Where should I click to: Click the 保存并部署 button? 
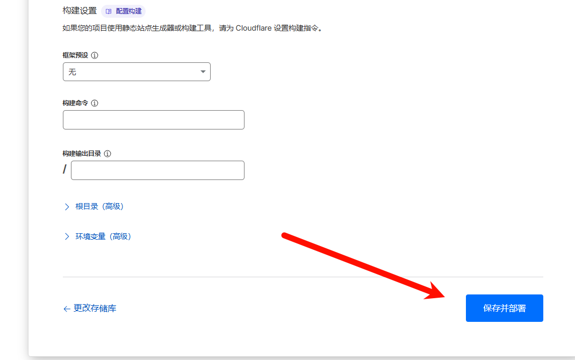click(x=504, y=308)
